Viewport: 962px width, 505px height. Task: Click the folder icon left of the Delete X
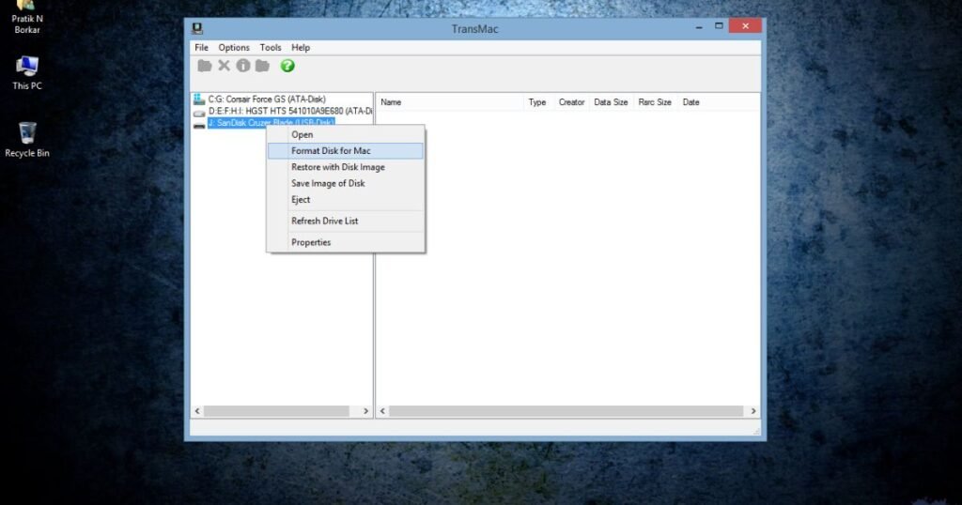(205, 66)
